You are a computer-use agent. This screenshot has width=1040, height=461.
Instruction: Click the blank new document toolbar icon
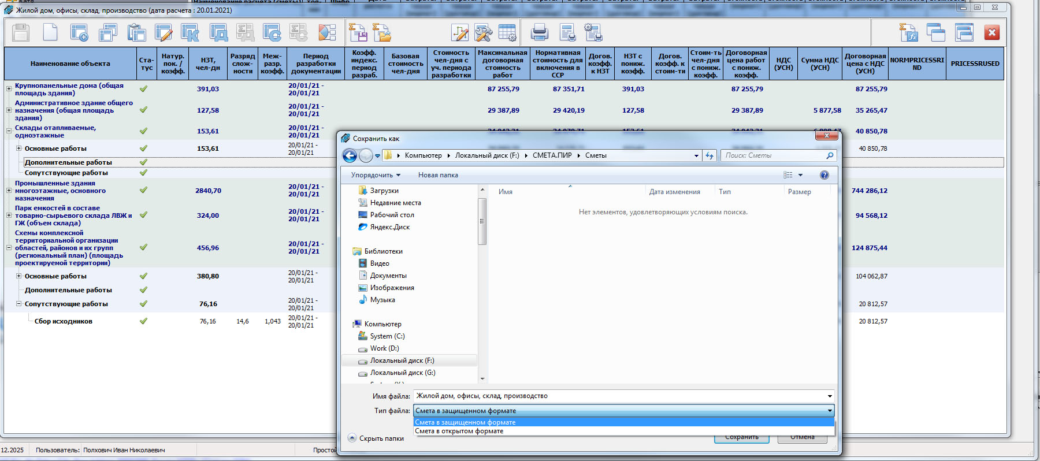50,33
